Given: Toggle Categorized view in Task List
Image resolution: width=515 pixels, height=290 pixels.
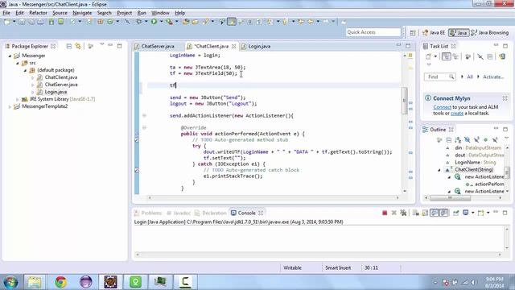Looking at the screenshot, I should [x=446, y=56].
